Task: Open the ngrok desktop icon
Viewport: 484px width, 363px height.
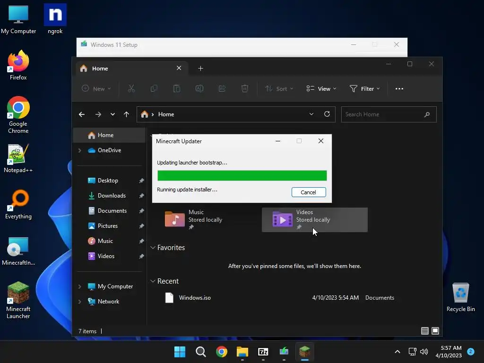Action: 55,19
